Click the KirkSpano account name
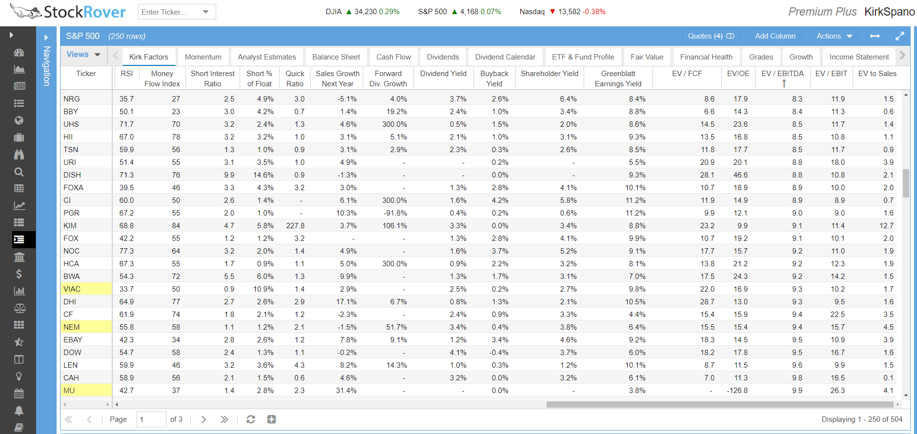The image size is (917, 434). 890,12
